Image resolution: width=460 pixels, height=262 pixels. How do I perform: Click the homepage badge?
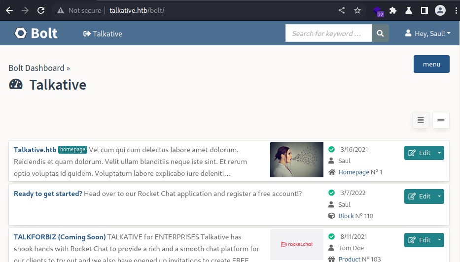click(x=72, y=149)
